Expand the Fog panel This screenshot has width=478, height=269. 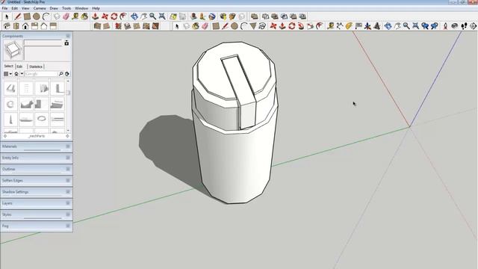tap(37, 226)
